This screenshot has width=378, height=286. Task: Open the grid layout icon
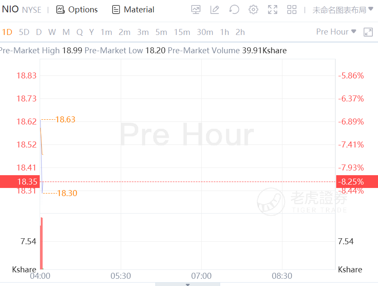tap(292, 10)
